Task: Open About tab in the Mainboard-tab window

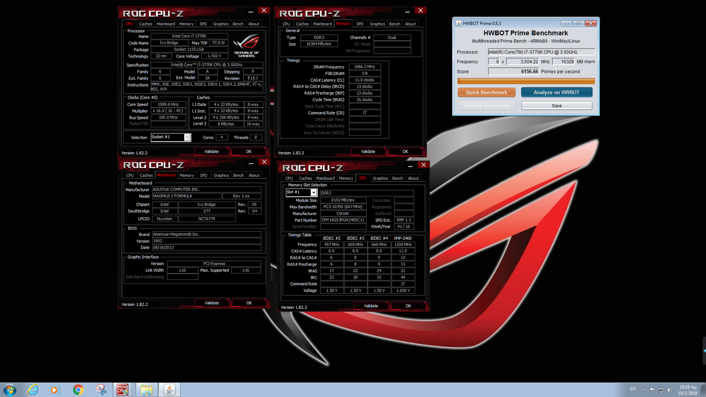Action: pos(254,175)
